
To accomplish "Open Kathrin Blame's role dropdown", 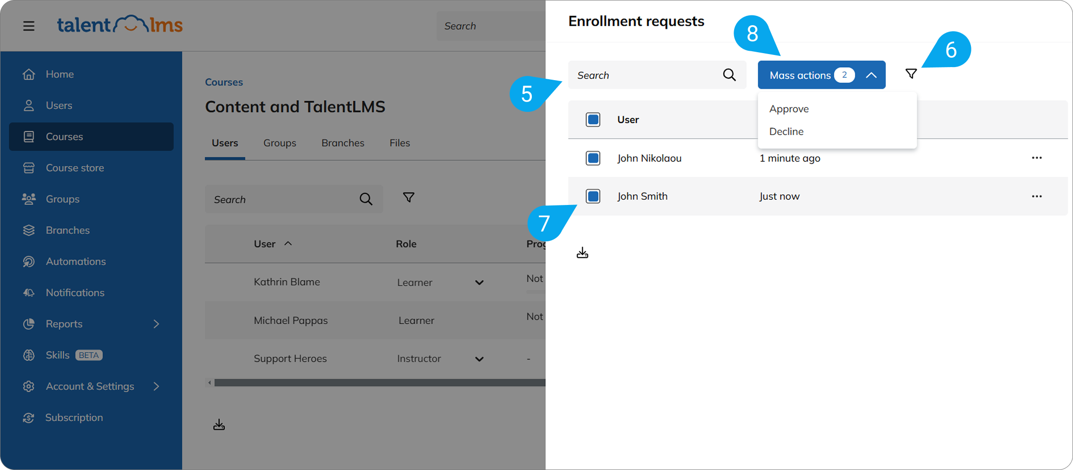I will pos(479,282).
